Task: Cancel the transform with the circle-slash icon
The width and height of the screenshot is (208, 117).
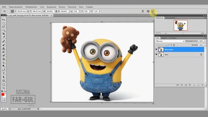Action: click(x=148, y=11)
